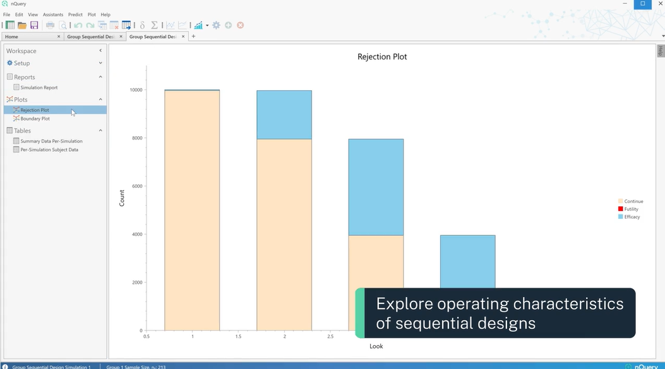Screen dimensions: 665x369
Task: Expand the Setup section chevron
Action: 100,63
